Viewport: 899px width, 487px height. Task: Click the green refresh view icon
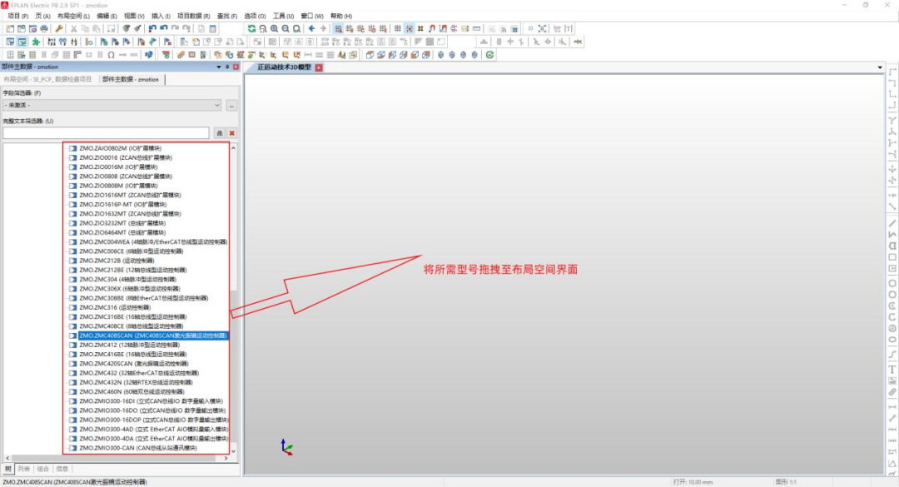(x=251, y=28)
